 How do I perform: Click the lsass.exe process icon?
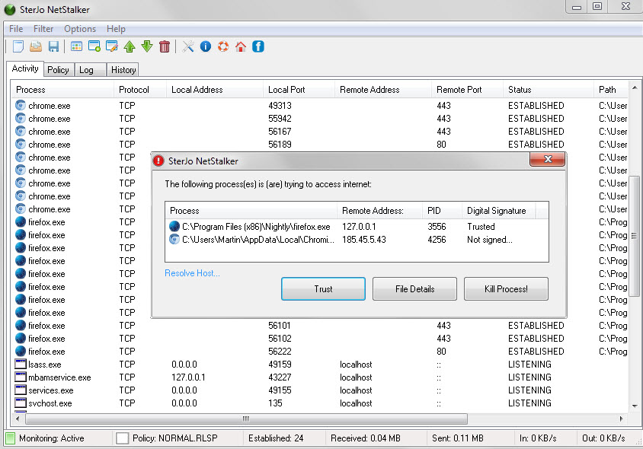pyautogui.click(x=21, y=365)
